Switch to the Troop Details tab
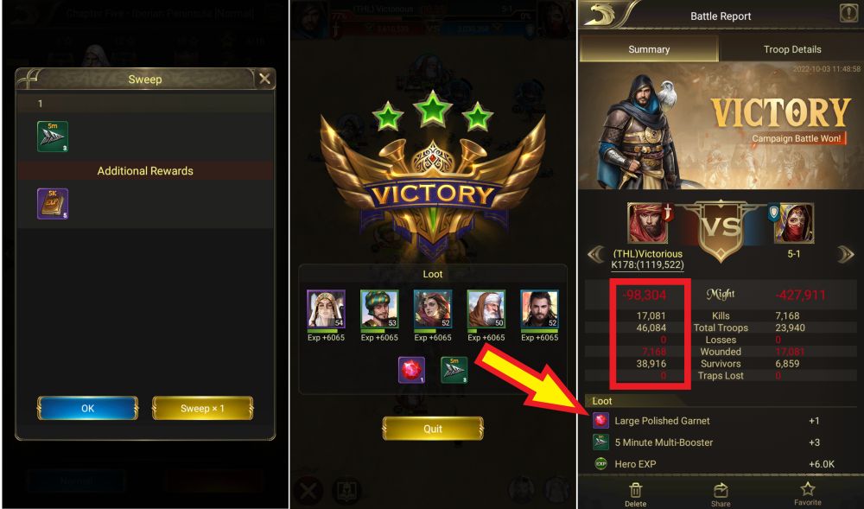The image size is (864, 509). tap(791, 49)
